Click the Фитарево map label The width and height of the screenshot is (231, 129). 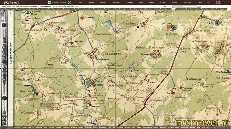[184, 90]
